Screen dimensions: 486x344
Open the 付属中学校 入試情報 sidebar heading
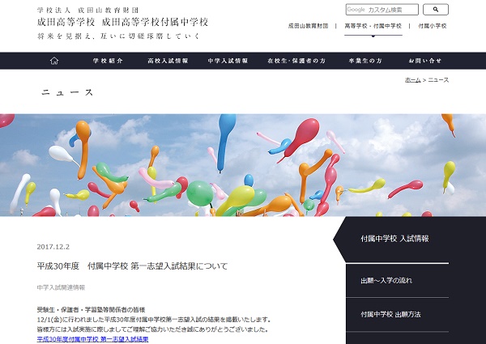394,239
